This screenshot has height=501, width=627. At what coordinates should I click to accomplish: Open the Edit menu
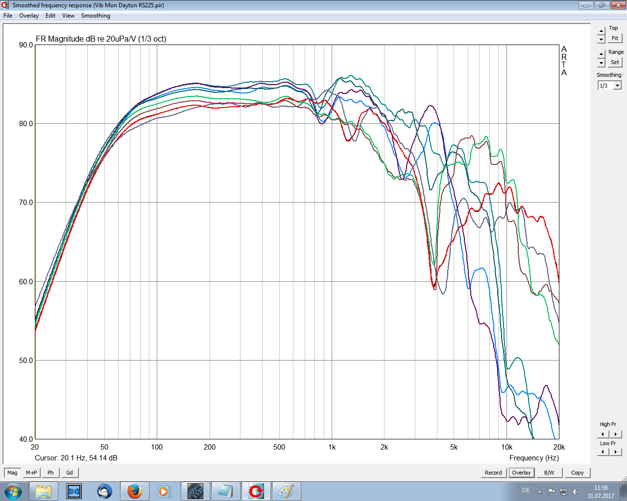tap(50, 16)
